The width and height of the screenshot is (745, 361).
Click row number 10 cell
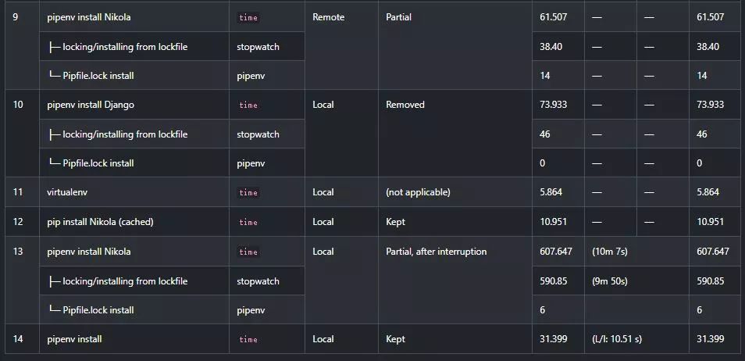(x=19, y=105)
